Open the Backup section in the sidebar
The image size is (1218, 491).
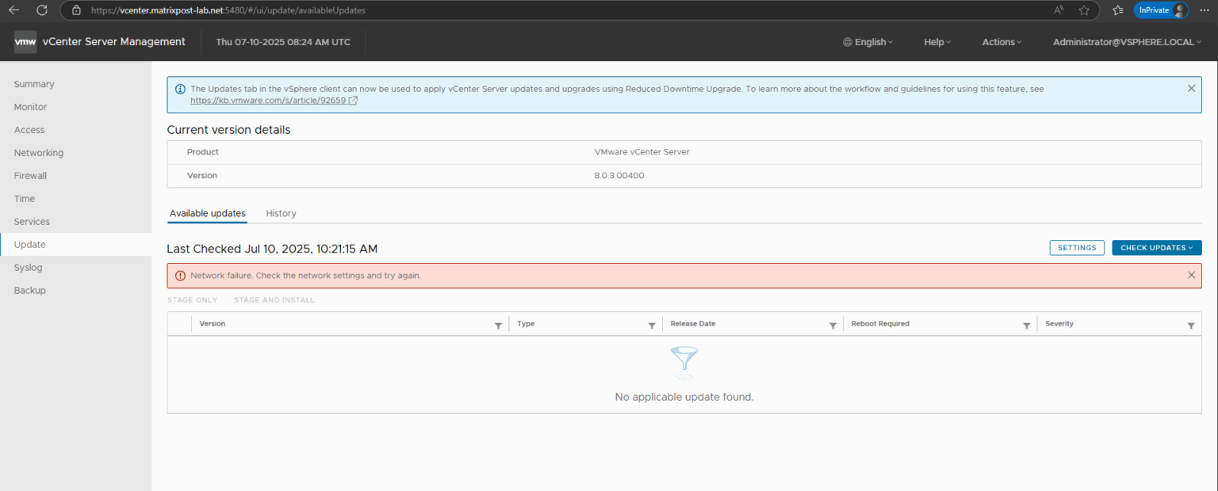tap(29, 290)
